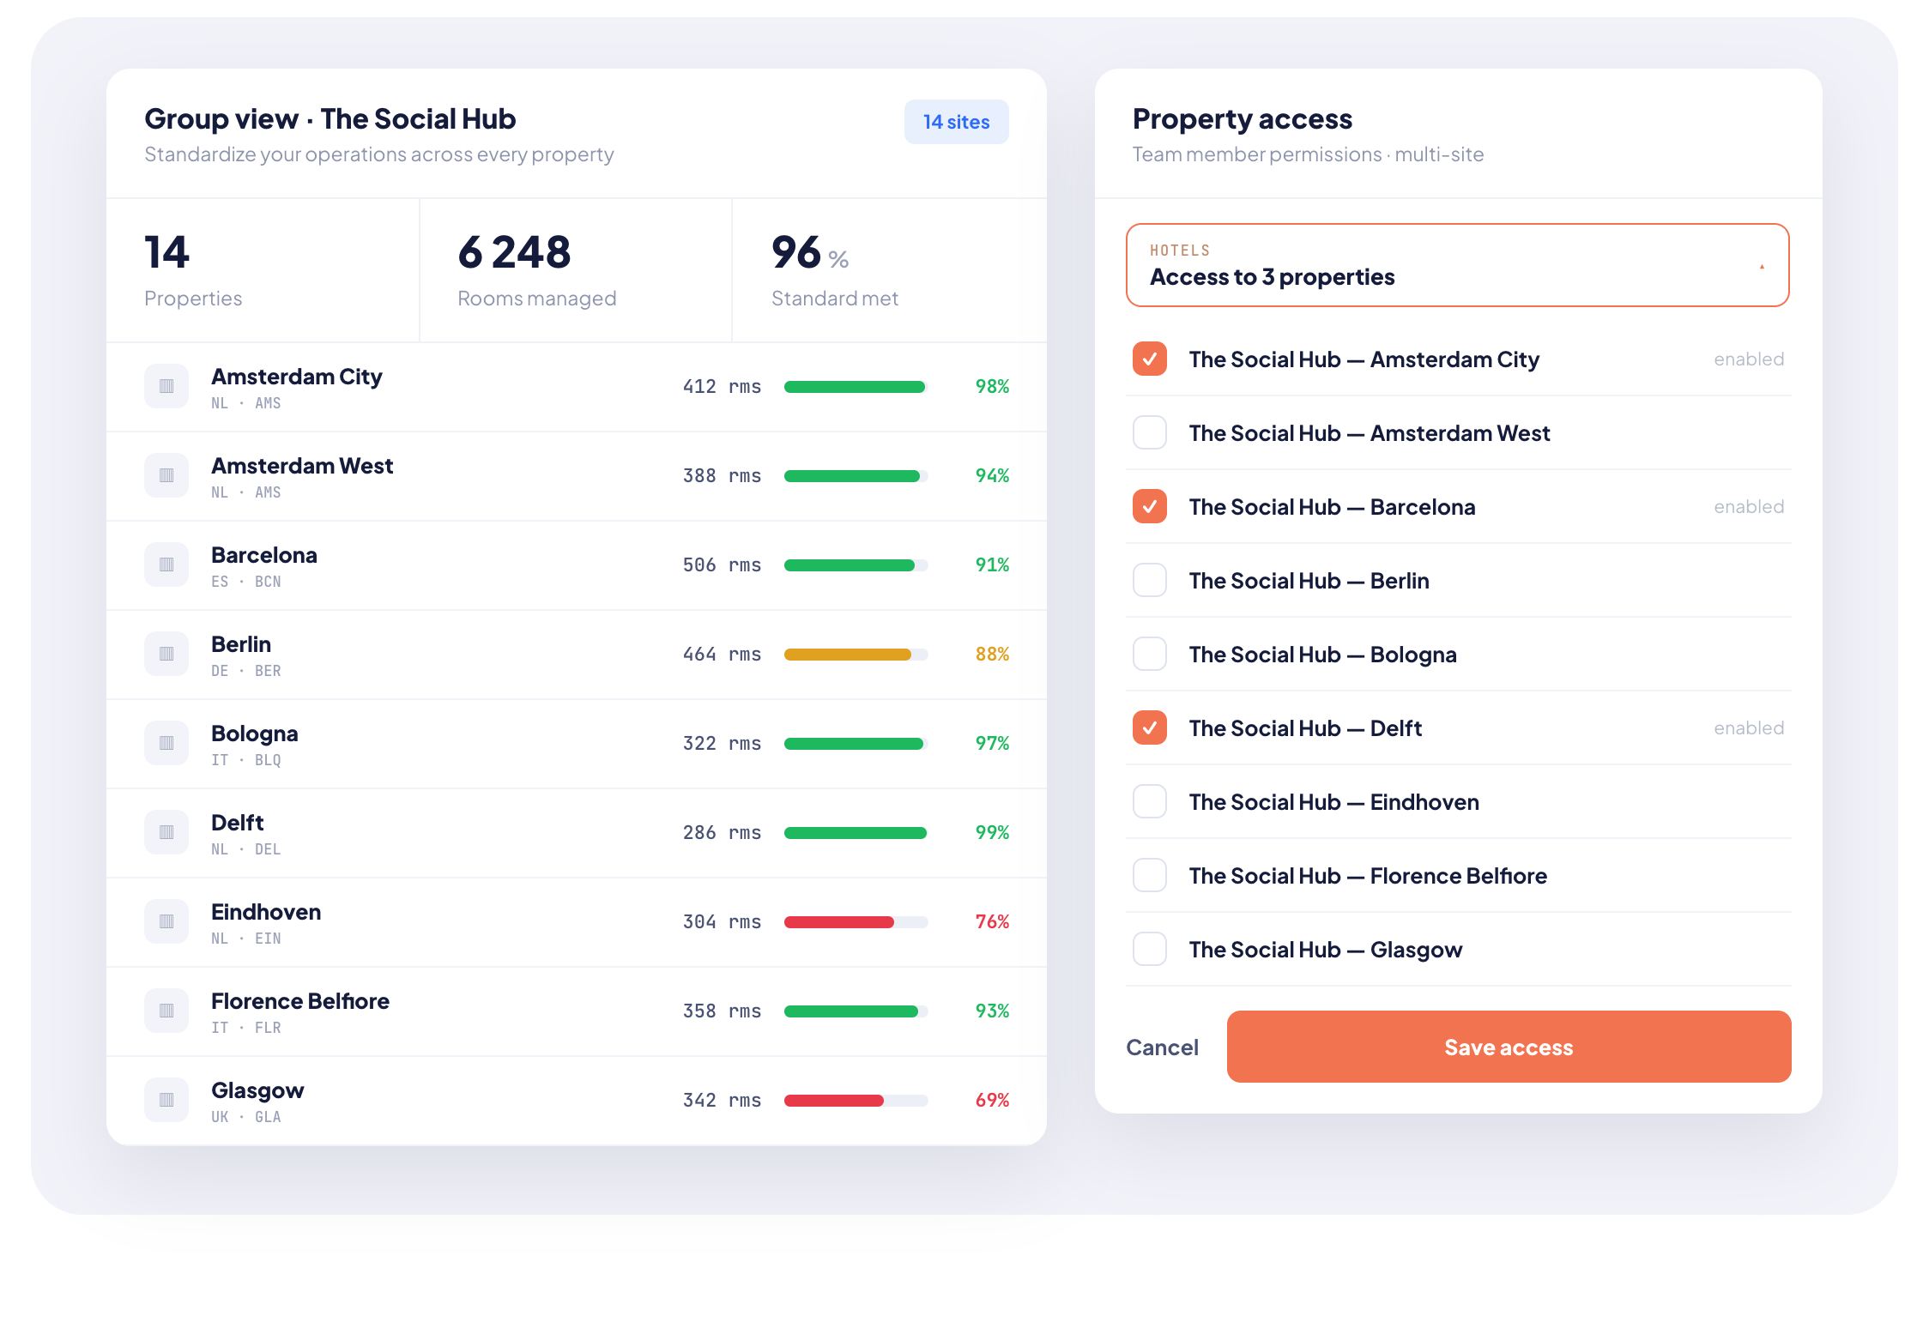
Task: Open the Amsterdam City property name
Action: (x=297, y=377)
